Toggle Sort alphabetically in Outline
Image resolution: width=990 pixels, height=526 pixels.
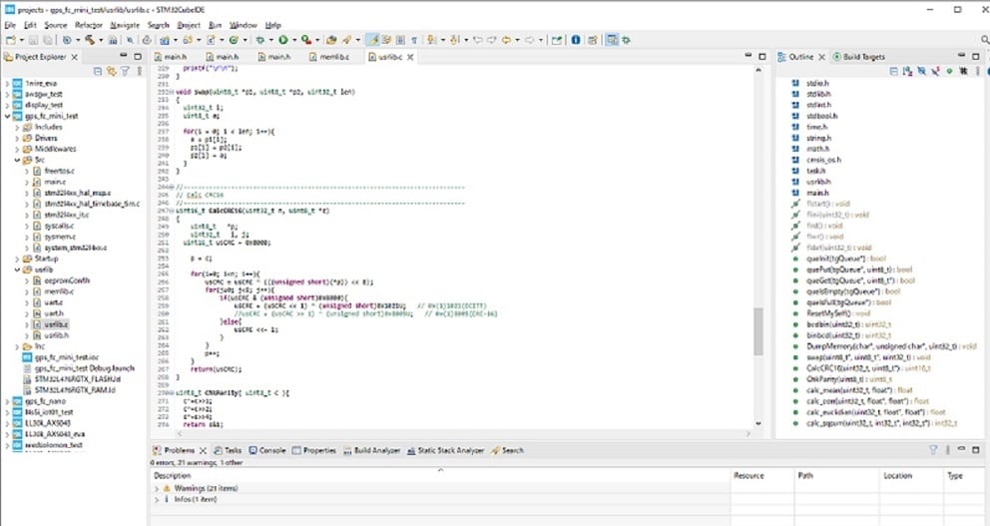[907, 71]
